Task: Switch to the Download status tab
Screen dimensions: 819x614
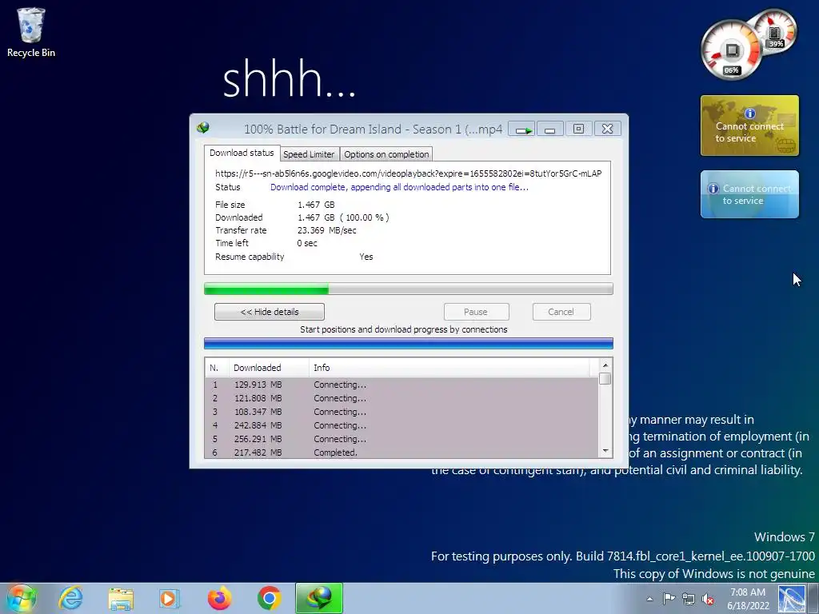Action: click(x=242, y=153)
